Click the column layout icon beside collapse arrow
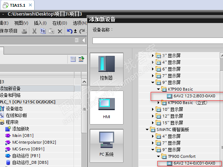Viewport: 223px width, 167px height. [x=77, y=40]
